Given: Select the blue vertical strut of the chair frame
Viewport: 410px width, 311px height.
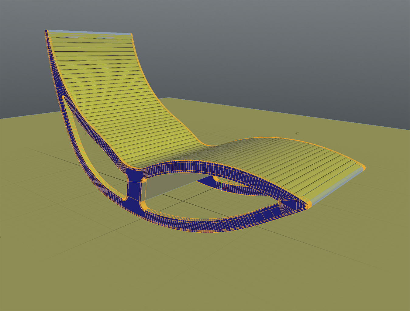Looking at the screenshot, I should pyautogui.click(x=134, y=190).
